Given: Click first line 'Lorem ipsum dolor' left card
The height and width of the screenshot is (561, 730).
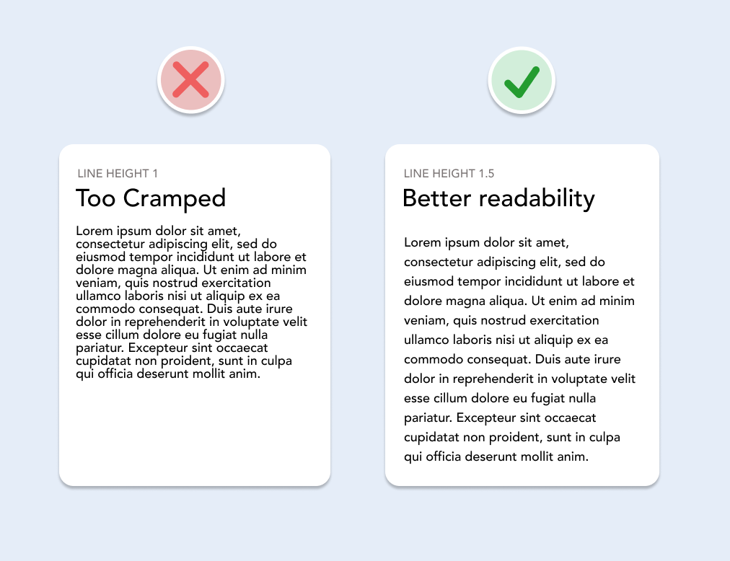Looking at the screenshot, I should pyautogui.click(x=158, y=231).
